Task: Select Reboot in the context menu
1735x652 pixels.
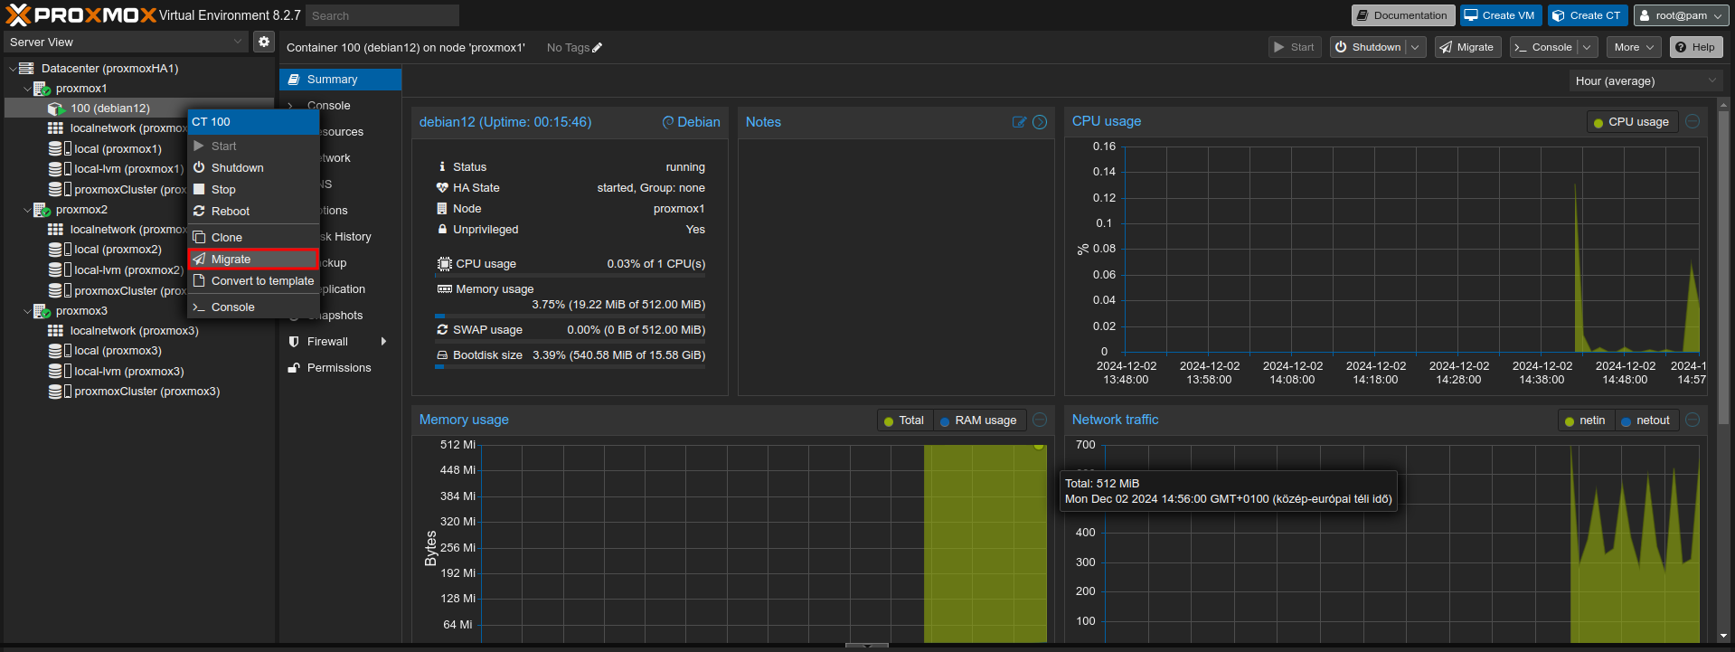Action: pyautogui.click(x=253, y=212)
